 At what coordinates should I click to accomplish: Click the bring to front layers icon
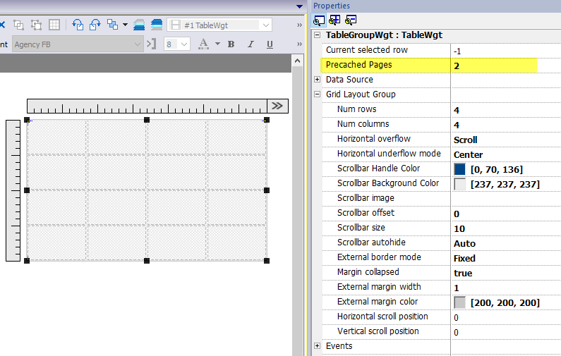(x=139, y=25)
